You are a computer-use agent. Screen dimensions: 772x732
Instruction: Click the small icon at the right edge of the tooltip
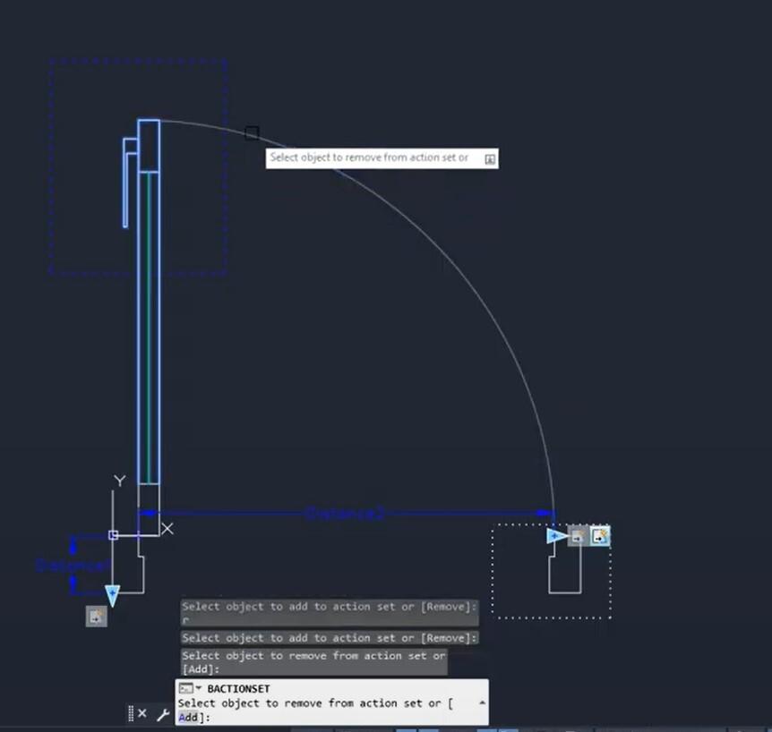point(489,157)
